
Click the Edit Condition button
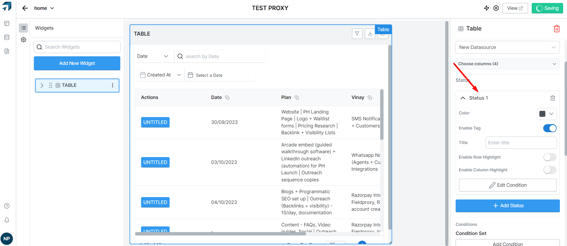click(507, 185)
